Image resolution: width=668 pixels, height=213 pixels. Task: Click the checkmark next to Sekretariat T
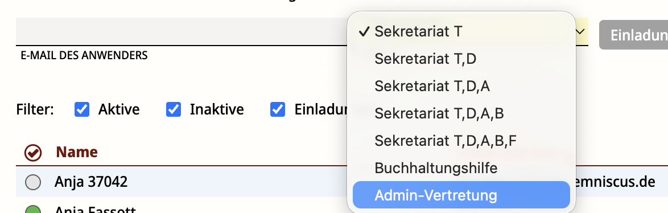[364, 31]
